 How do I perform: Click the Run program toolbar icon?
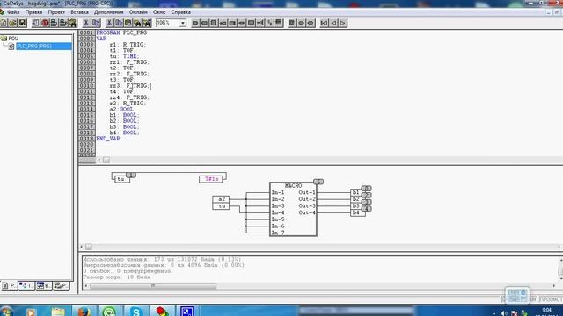35,23
